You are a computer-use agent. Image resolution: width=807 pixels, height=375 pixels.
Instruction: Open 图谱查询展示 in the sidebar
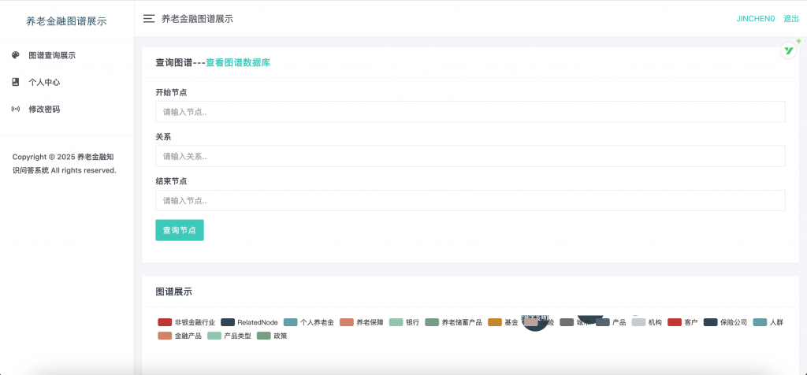52,55
